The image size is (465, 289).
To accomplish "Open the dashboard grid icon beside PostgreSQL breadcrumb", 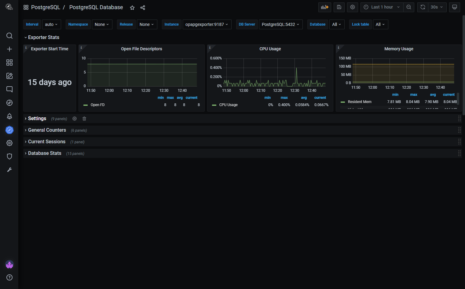I will [x=26, y=7].
